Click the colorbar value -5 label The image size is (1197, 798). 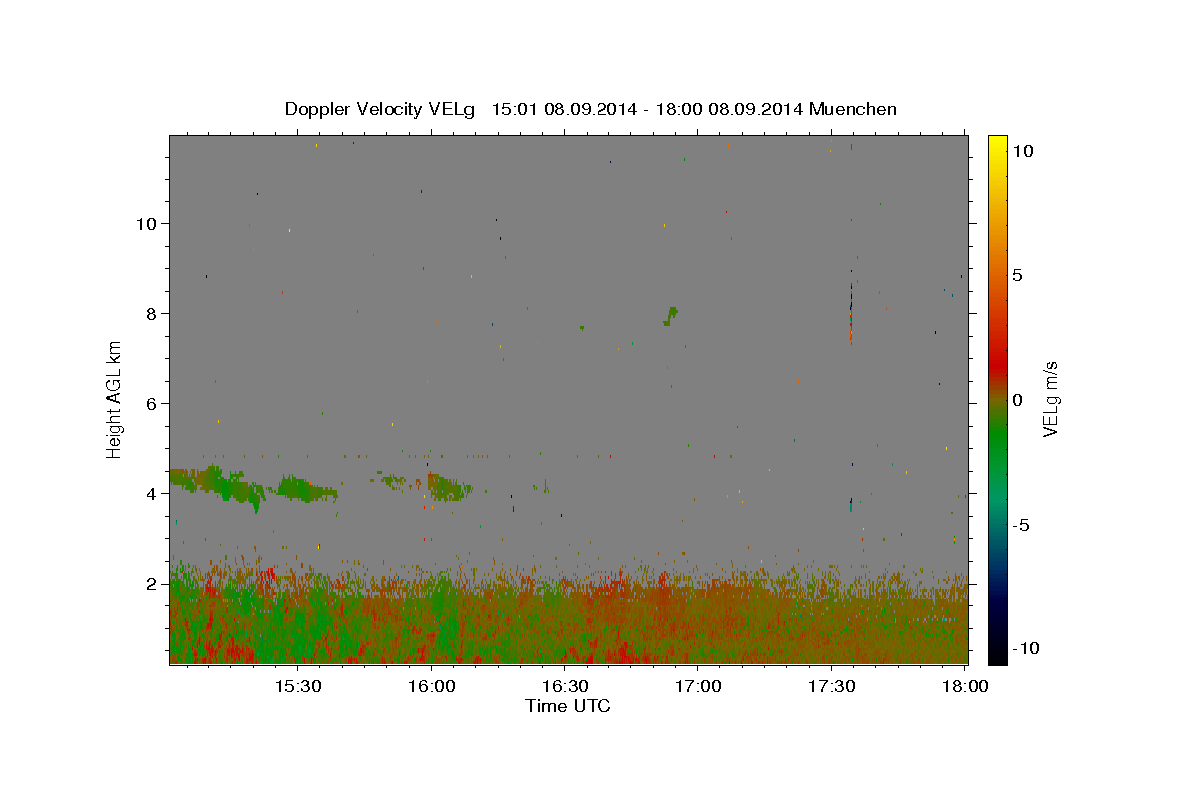coord(1021,525)
